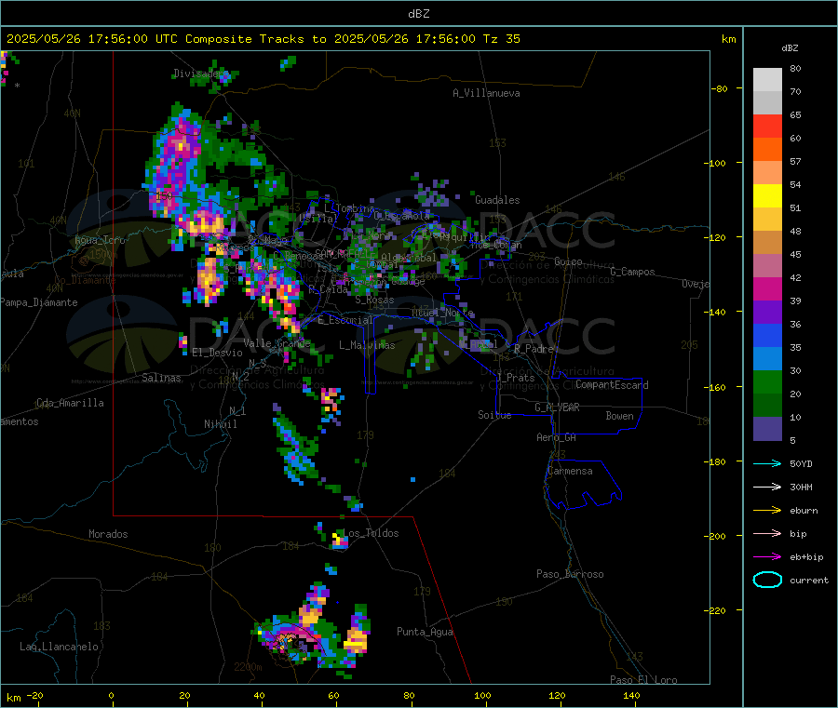Select the yellow 51-54 dBZ color band
This screenshot has height=708, width=838.
pos(767,196)
